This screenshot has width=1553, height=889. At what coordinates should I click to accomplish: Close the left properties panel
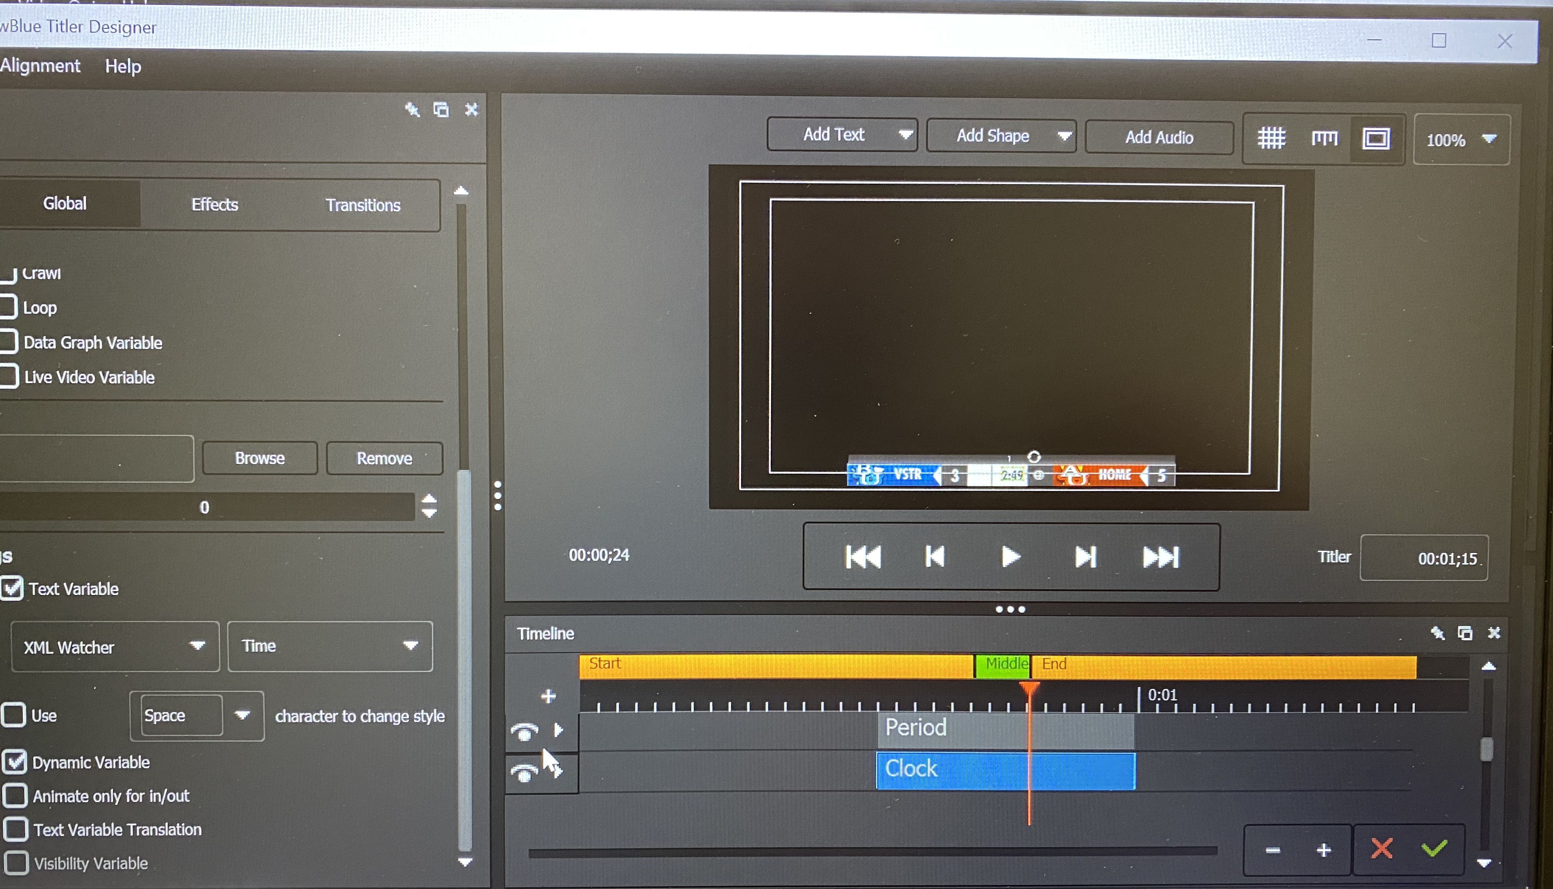(x=471, y=109)
